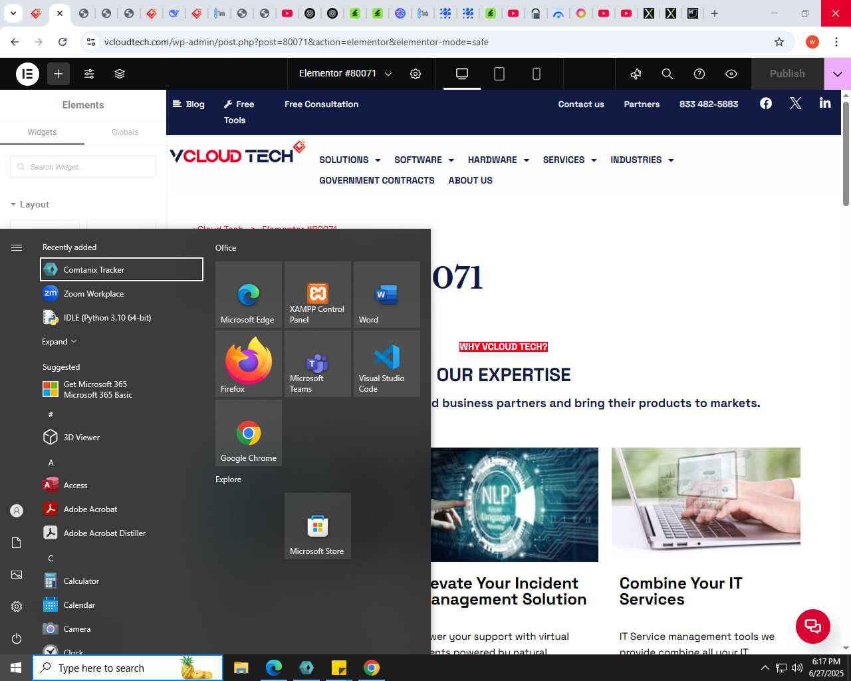Open the LinkedIn icon in header
The width and height of the screenshot is (851, 681).
pos(825,103)
